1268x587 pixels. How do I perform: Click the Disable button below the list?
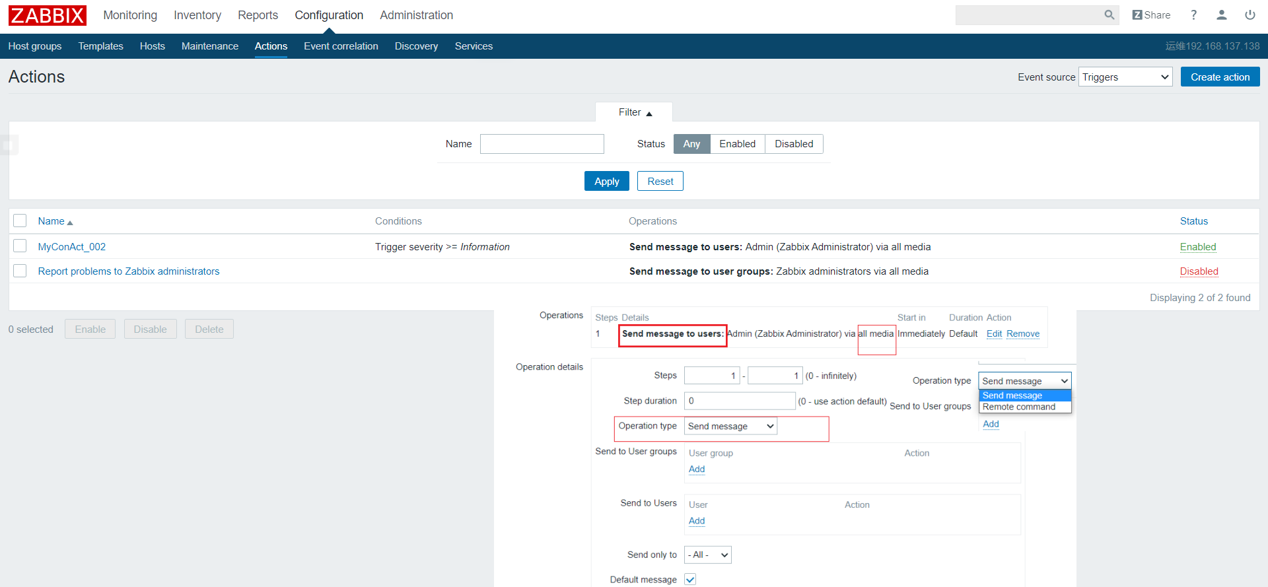[x=150, y=329]
